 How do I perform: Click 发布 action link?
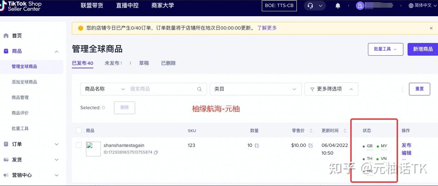click(407, 145)
